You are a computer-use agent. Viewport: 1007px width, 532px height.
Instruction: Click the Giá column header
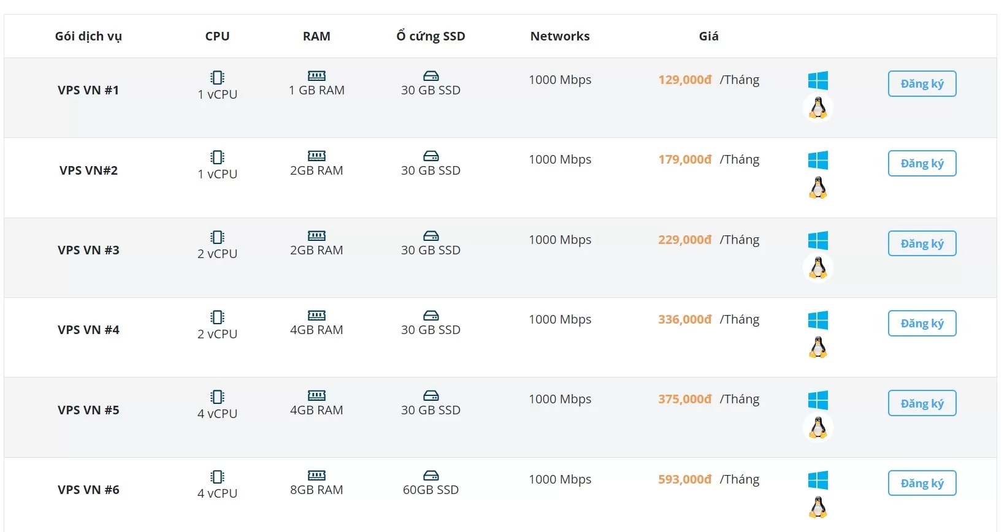(x=708, y=36)
